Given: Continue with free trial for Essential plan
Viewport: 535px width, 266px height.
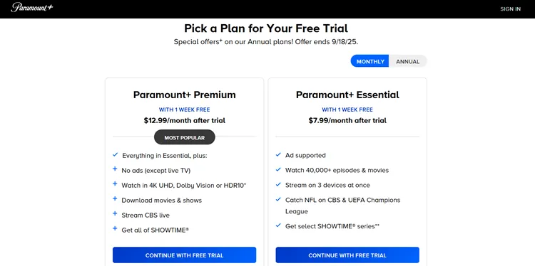Looking at the screenshot, I should pyautogui.click(x=347, y=255).
